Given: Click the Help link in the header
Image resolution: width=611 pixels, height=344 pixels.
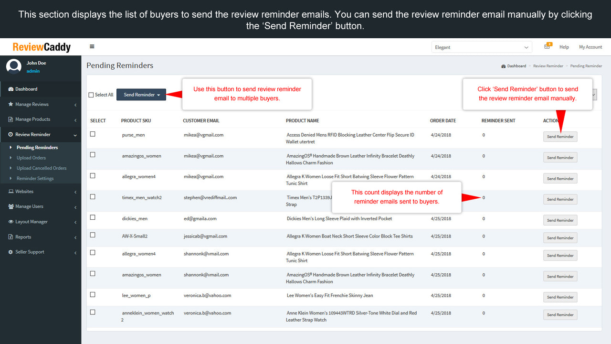Looking at the screenshot, I should pos(564,47).
